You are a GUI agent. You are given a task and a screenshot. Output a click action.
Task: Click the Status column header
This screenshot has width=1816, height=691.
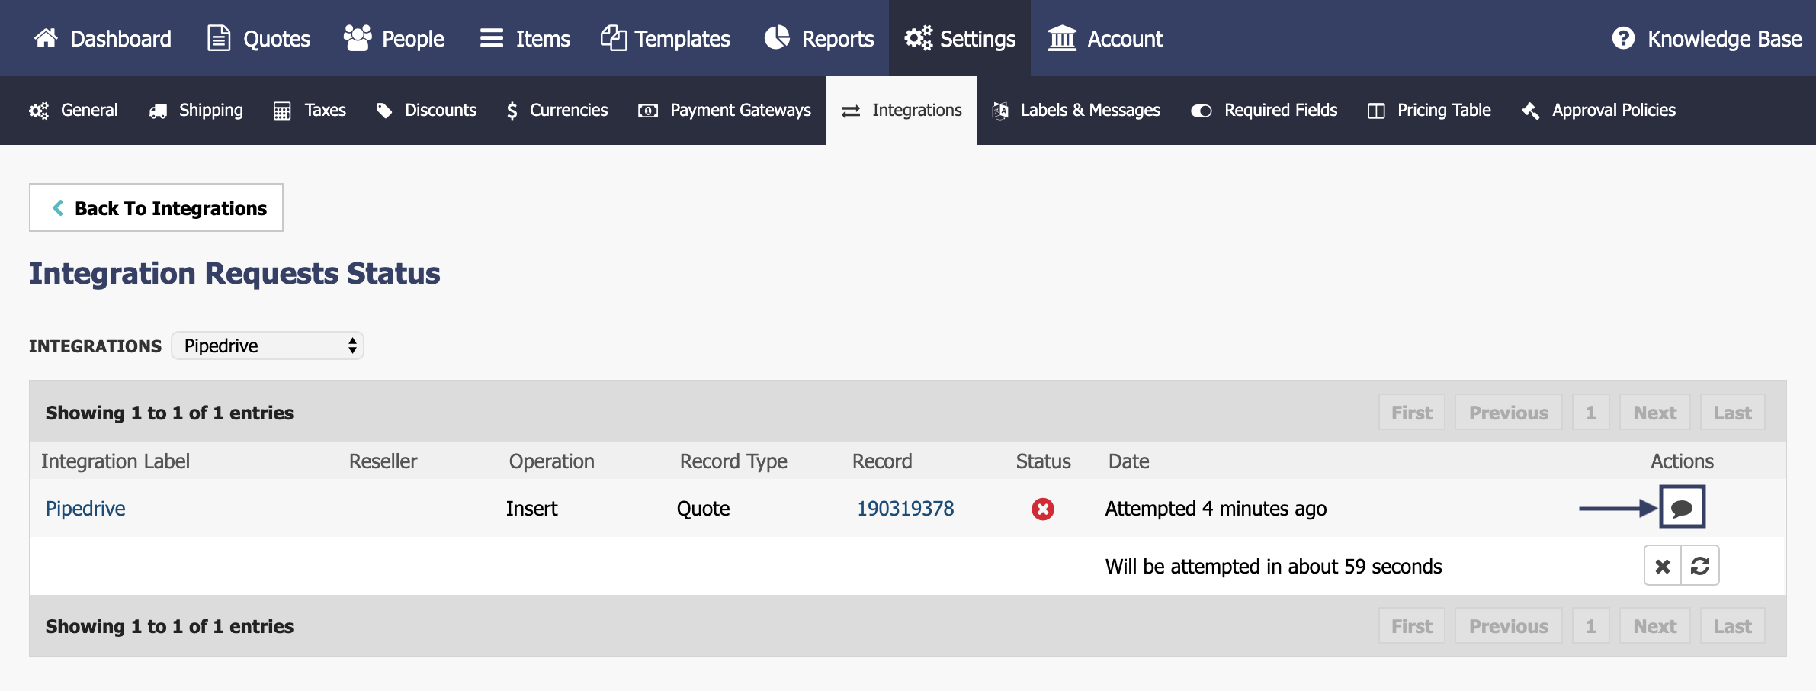tap(1043, 461)
